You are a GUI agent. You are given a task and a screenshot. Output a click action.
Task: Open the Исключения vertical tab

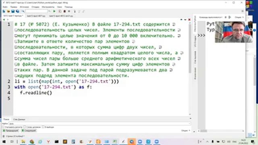[x=195, y=73]
